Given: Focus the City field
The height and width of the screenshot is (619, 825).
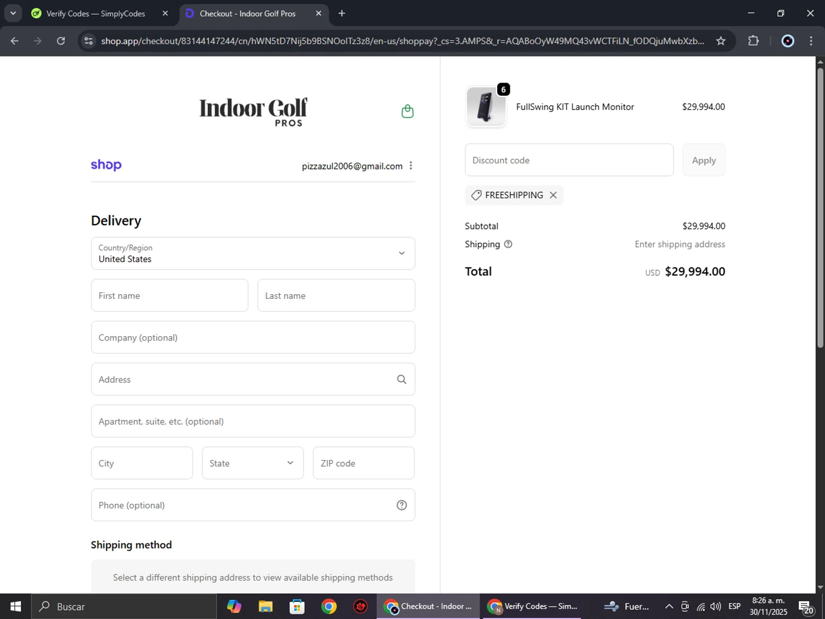Looking at the screenshot, I should pyautogui.click(x=142, y=463).
